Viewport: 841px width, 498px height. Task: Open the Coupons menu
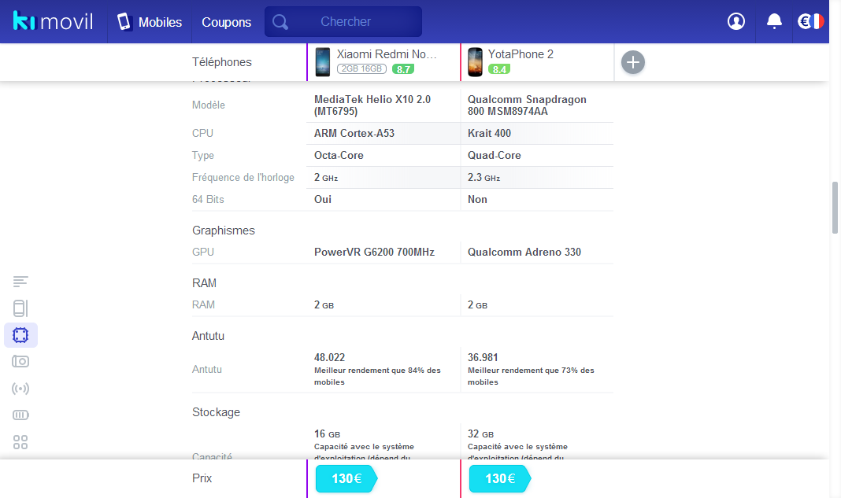[x=226, y=22]
